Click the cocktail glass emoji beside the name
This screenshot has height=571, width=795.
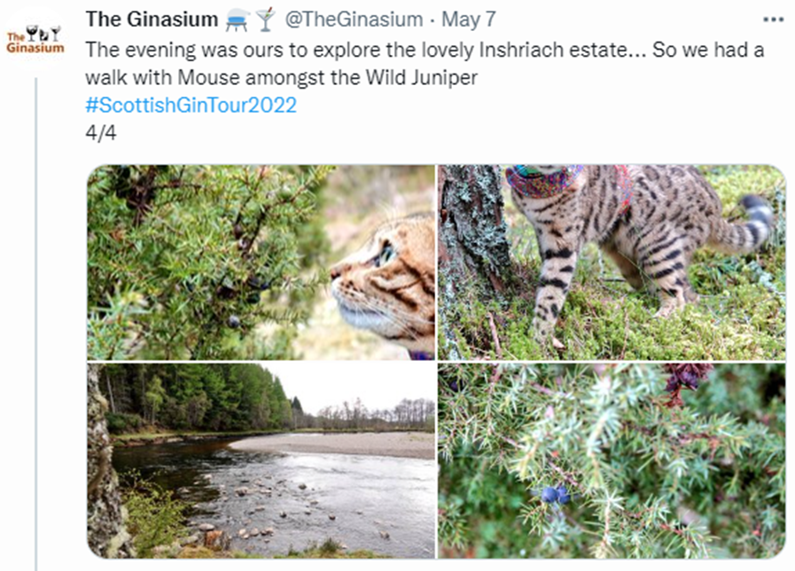tap(265, 19)
